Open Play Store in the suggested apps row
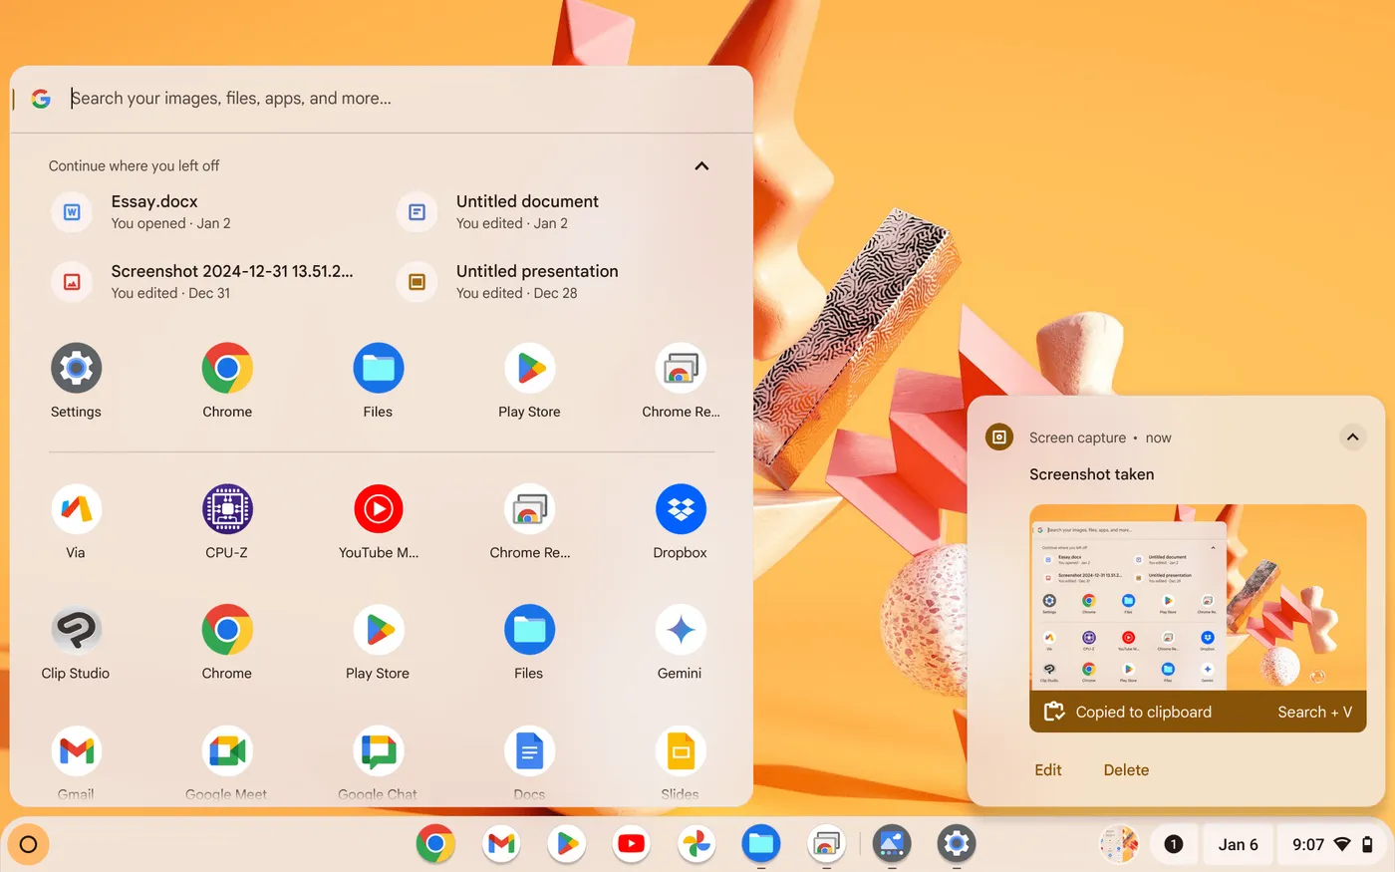This screenshot has width=1395, height=872. click(529, 369)
